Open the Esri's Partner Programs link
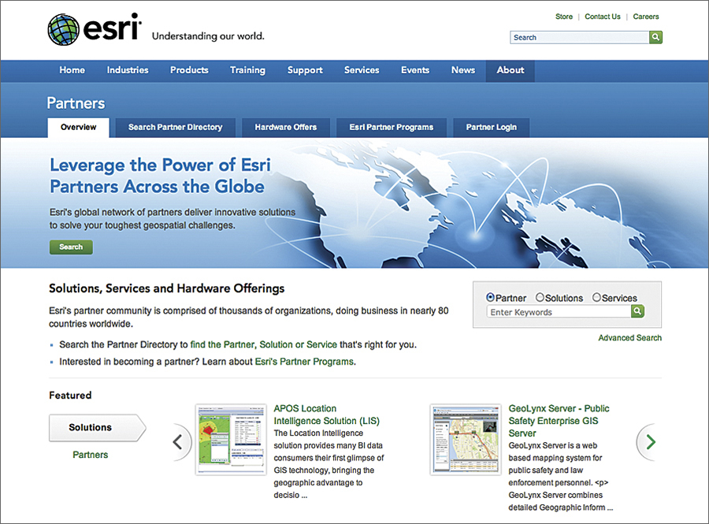 click(304, 362)
